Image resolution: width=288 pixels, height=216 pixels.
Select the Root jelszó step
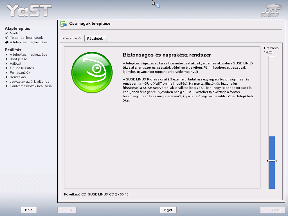[x=18, y=59]
